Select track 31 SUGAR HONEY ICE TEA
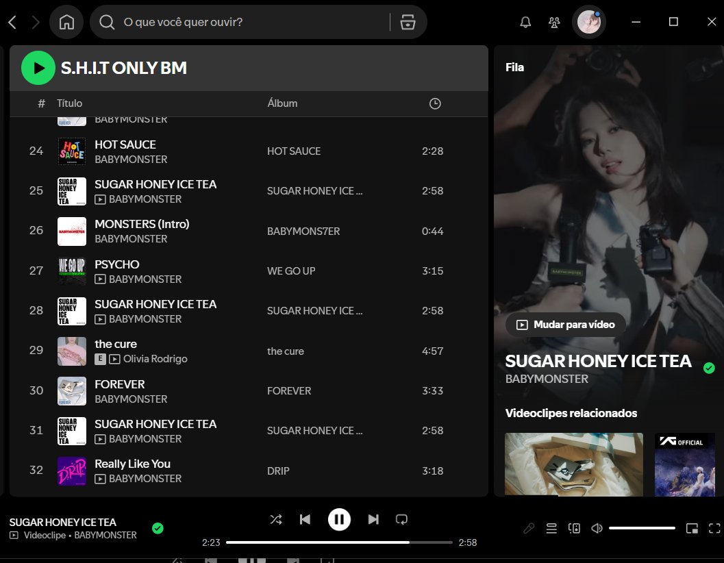The height and width of the screenshot is (563, 724). coord(249,431)
